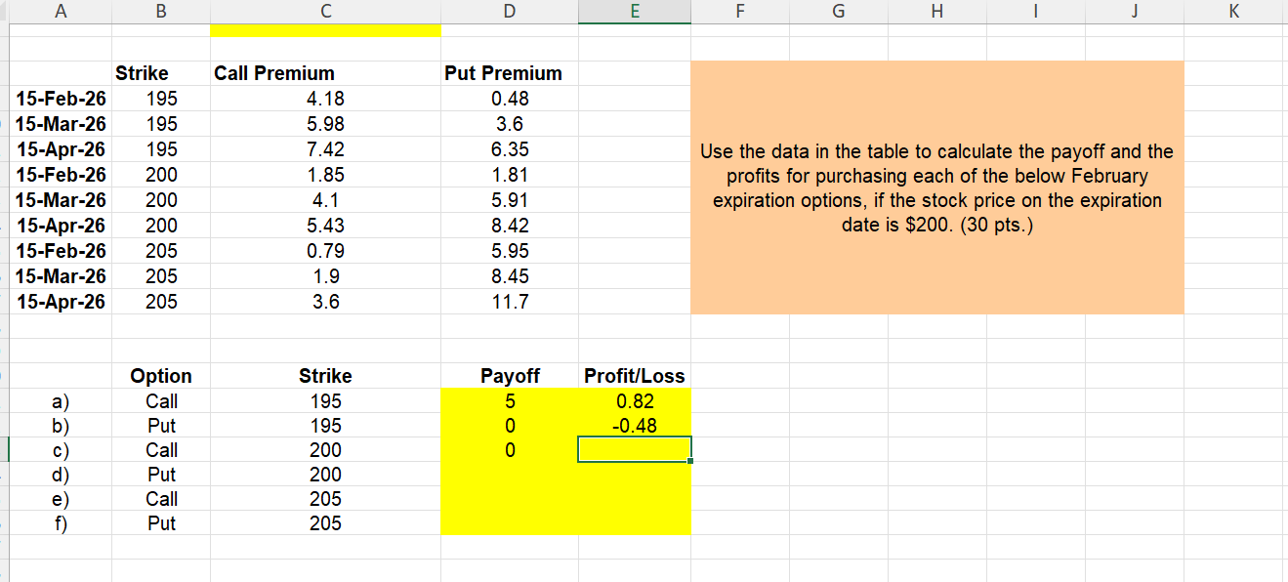Click 'Call' option in row e)
1288x582 pixels.
pyautogui.click(x=161, y=498)
